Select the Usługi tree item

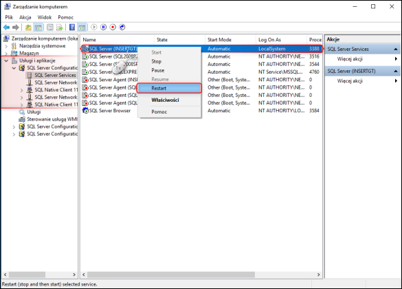pos(34,112)
